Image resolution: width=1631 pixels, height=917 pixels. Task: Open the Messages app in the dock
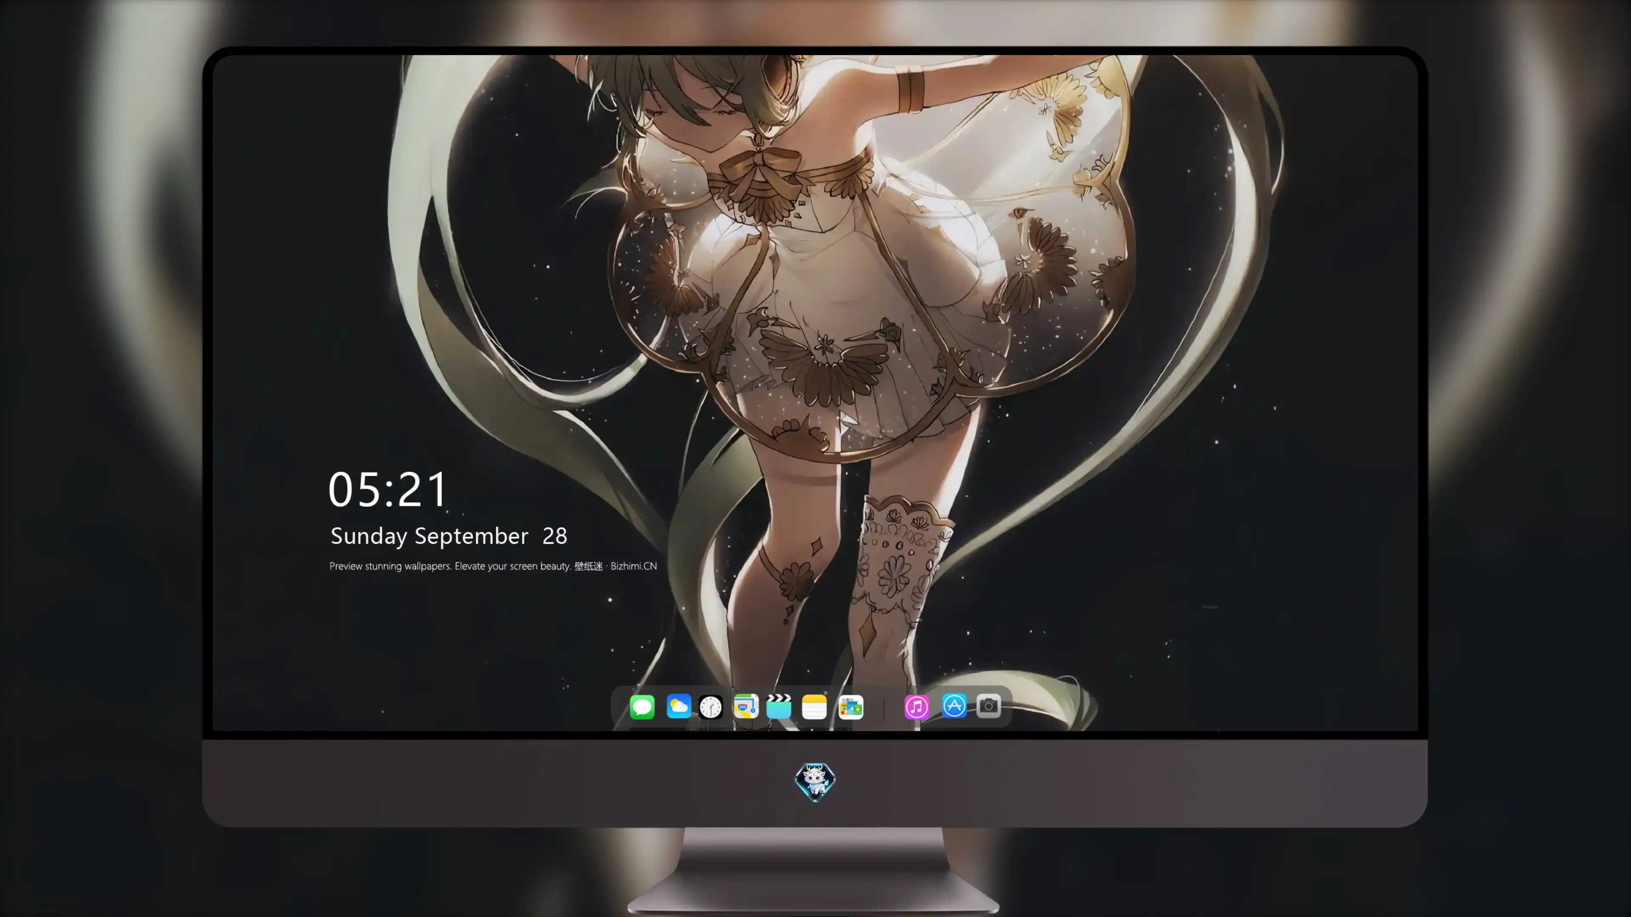coord(642,706)
